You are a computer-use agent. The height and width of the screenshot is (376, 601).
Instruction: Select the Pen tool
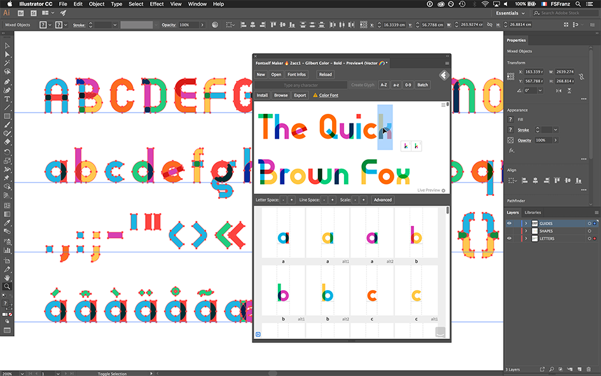point(7,81)
